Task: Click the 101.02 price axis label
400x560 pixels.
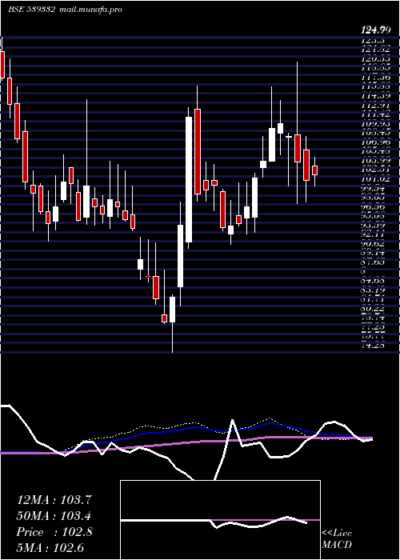Action: (x=377, y=179)
